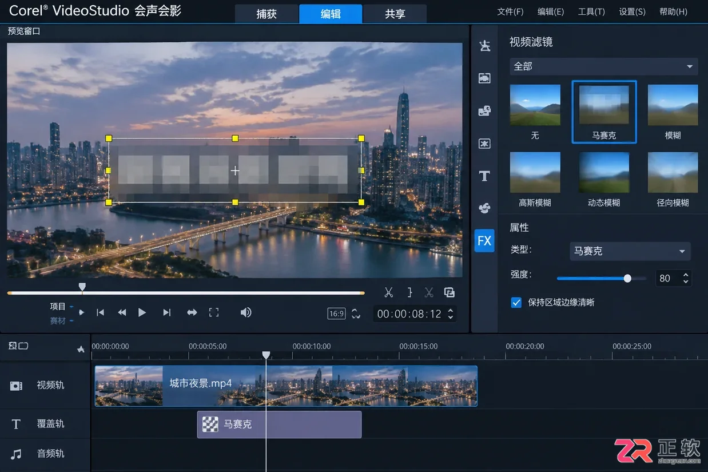Enlarge the preview with the fullscreen icon

click(214, 312)
